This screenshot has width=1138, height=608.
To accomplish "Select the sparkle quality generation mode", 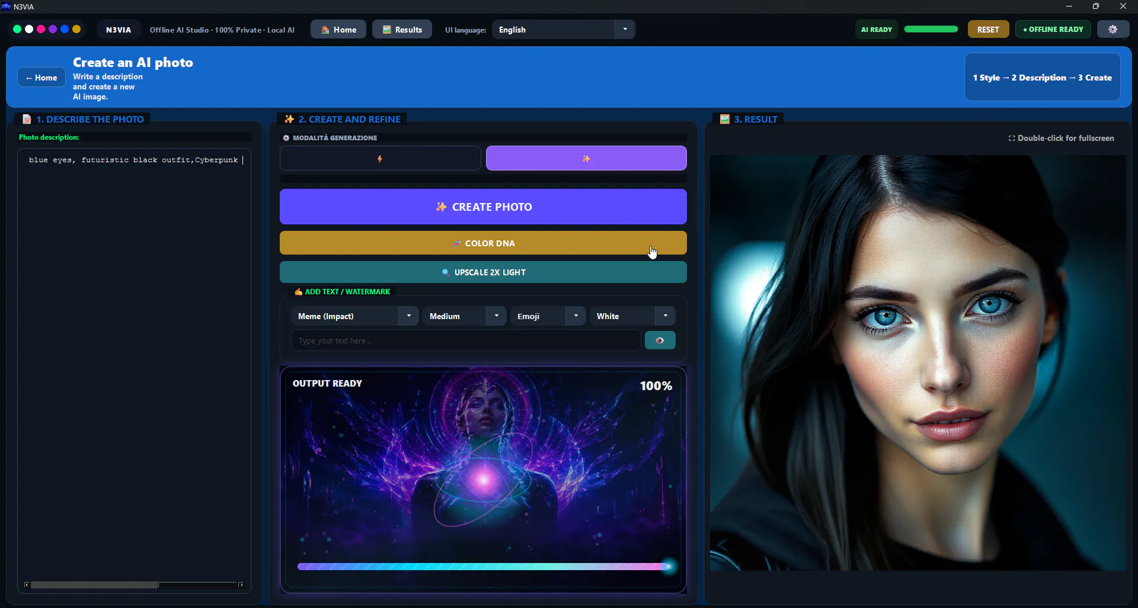I will point(586,159).
